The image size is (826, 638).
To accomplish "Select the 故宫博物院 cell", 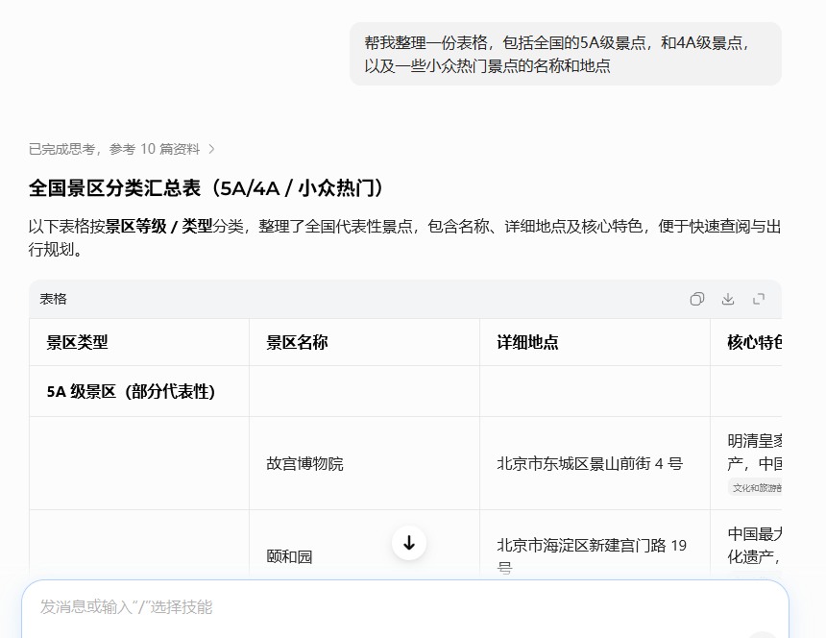I will point(364,464).
